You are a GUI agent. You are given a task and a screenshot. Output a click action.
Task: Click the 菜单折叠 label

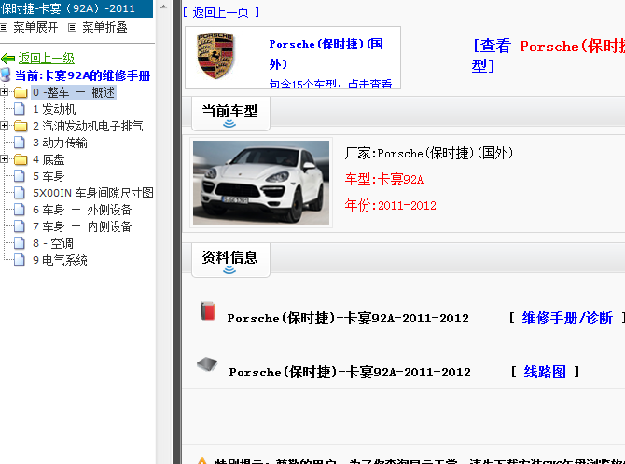pos(104,27)
